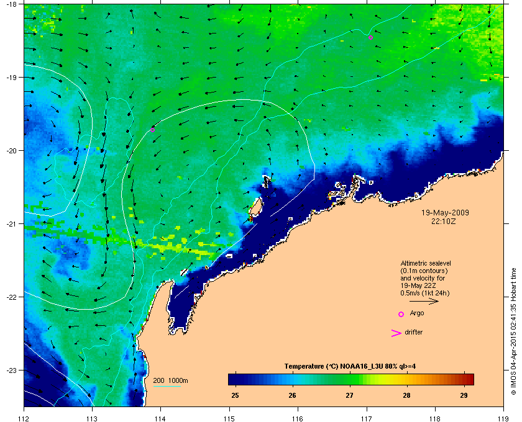Viewport: 522px width, 422px height.
Task: Click the 0.5m/s velocity scale arrow
Action: [424, 302]
